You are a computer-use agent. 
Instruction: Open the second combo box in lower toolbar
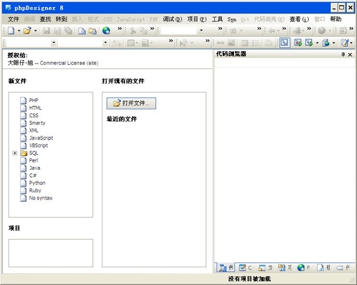pos(105,43)
